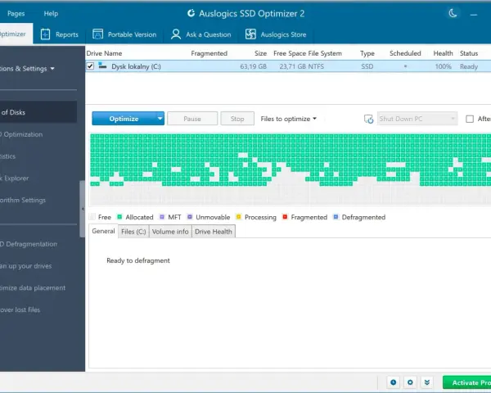Open the Reports tab
This screenshot has width=491, height=393.
pyautogui.click(x=60, y=34)
